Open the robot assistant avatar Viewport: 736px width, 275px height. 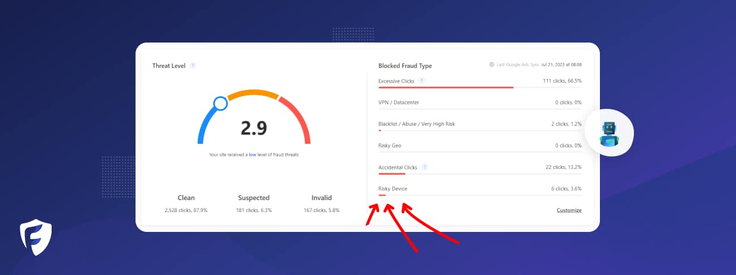coord(609,133)
